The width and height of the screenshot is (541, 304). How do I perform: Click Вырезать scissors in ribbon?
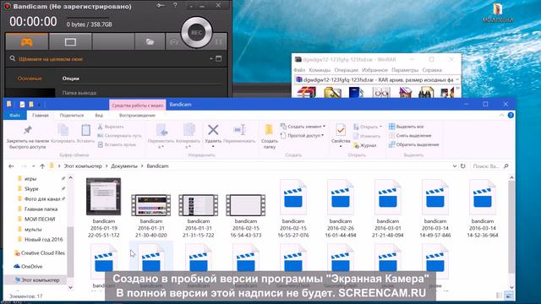coord(111,127)
